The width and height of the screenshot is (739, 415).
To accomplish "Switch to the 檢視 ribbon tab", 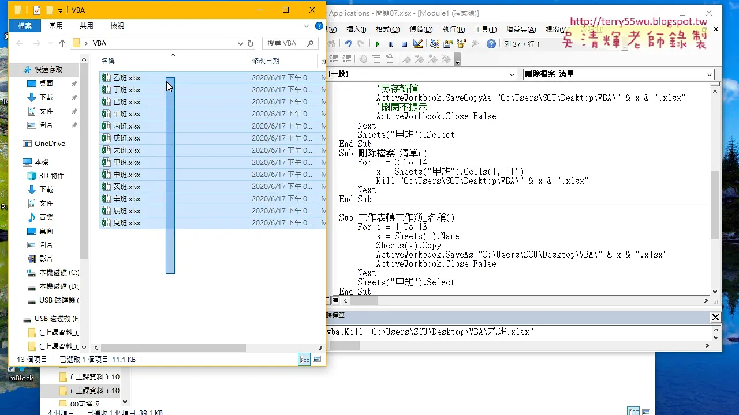I will tap(117, 25).
